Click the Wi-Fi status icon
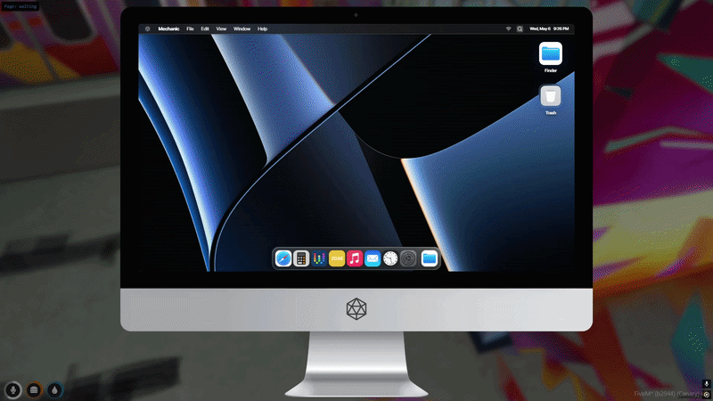 pyautogui.click(x=508, y=29)
